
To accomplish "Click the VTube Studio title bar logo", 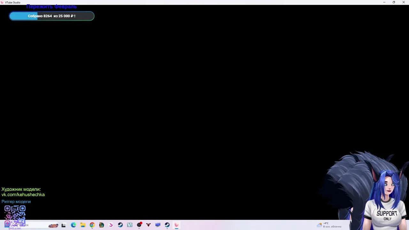I will pos(2,2).
